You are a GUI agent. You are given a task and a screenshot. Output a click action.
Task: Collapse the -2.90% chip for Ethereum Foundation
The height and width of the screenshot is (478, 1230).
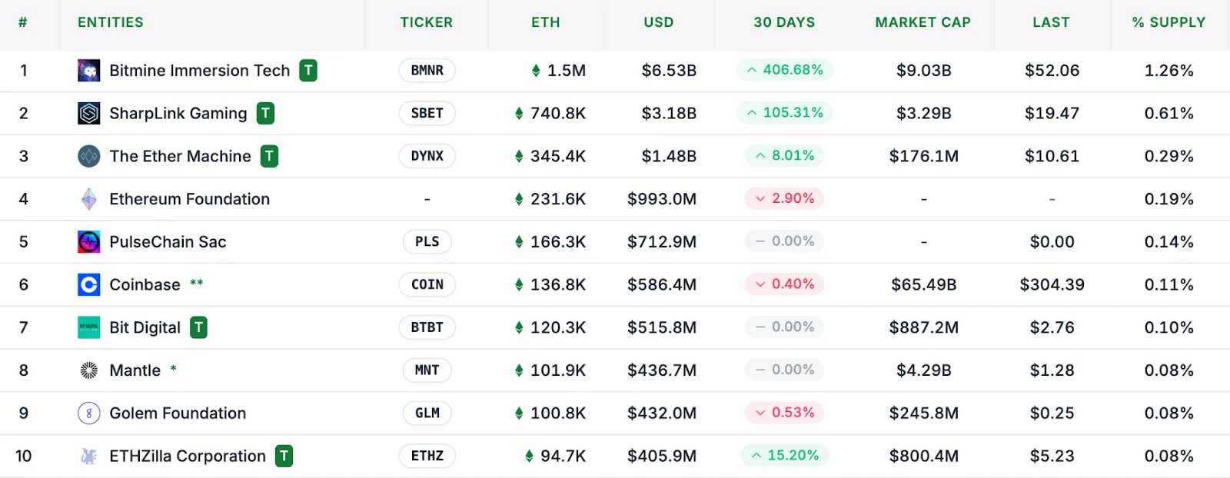pyautogui.click(x=784, y=198)
